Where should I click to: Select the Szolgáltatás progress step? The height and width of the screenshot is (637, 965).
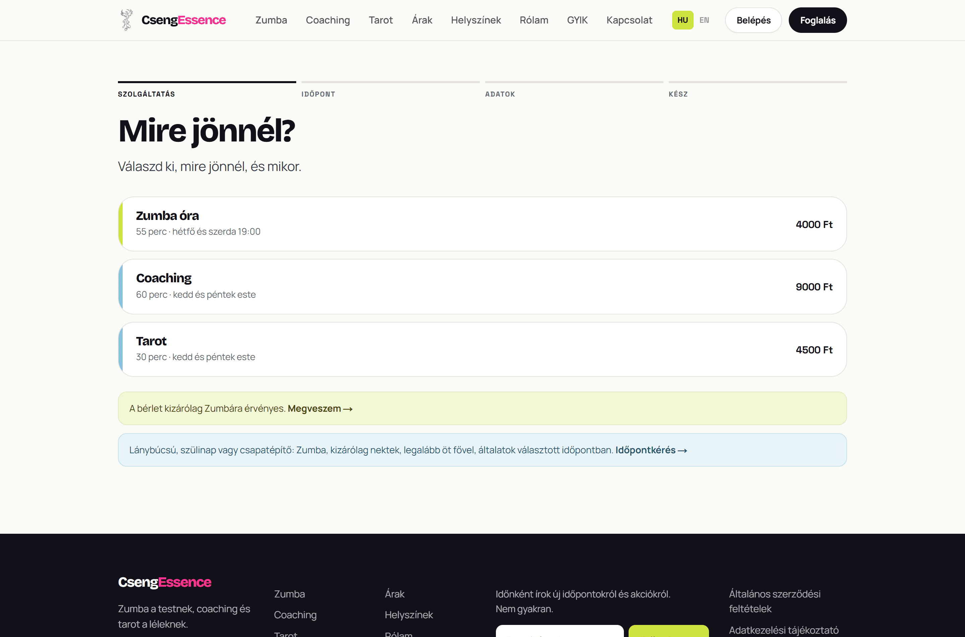207,90
